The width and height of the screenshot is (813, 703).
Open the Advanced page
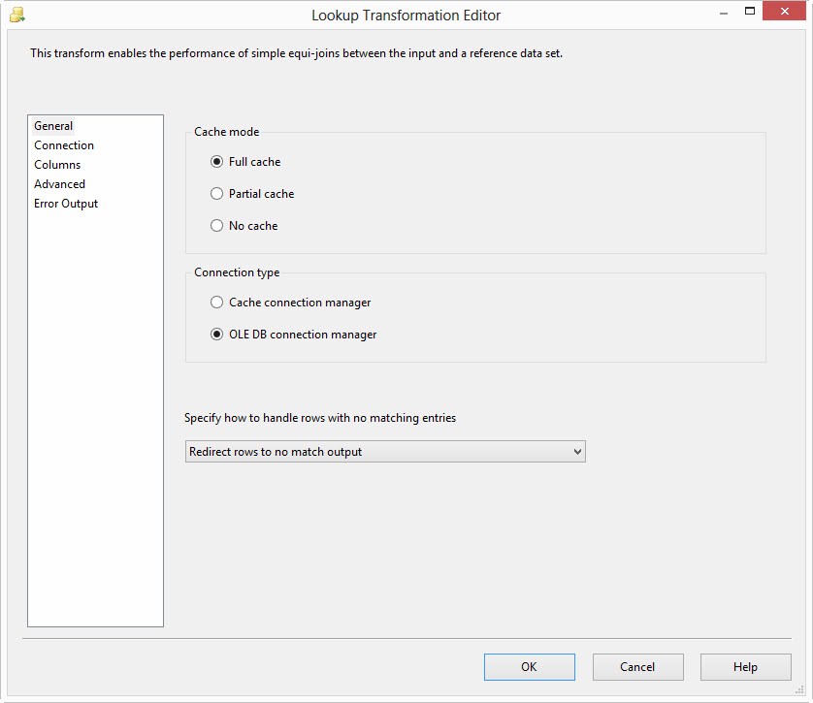tap(59, 184)
